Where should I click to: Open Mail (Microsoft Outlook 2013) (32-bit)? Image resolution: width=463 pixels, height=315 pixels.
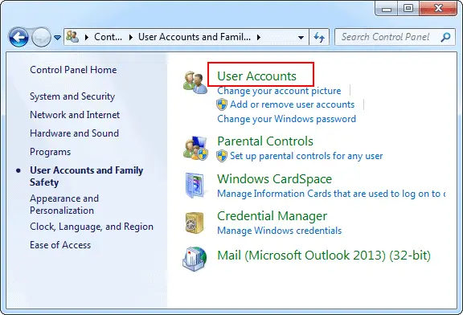324,256
